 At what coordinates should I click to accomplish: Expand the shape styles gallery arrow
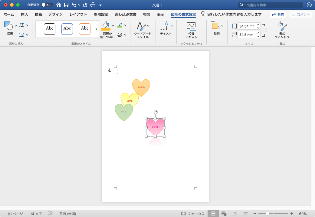pyautogui.click(x=96, y=29)
